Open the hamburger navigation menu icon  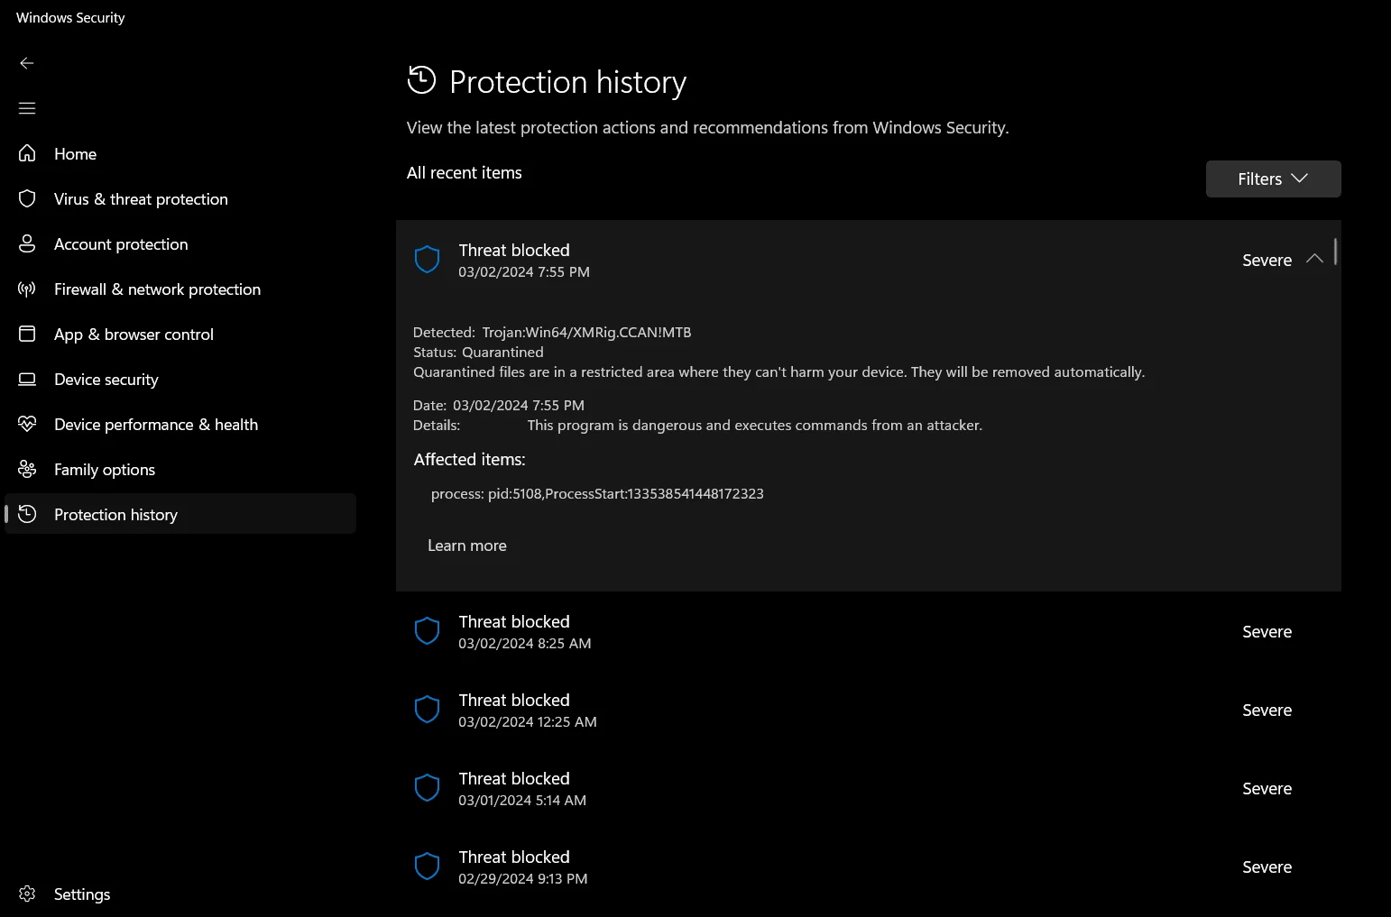(27, 108)
